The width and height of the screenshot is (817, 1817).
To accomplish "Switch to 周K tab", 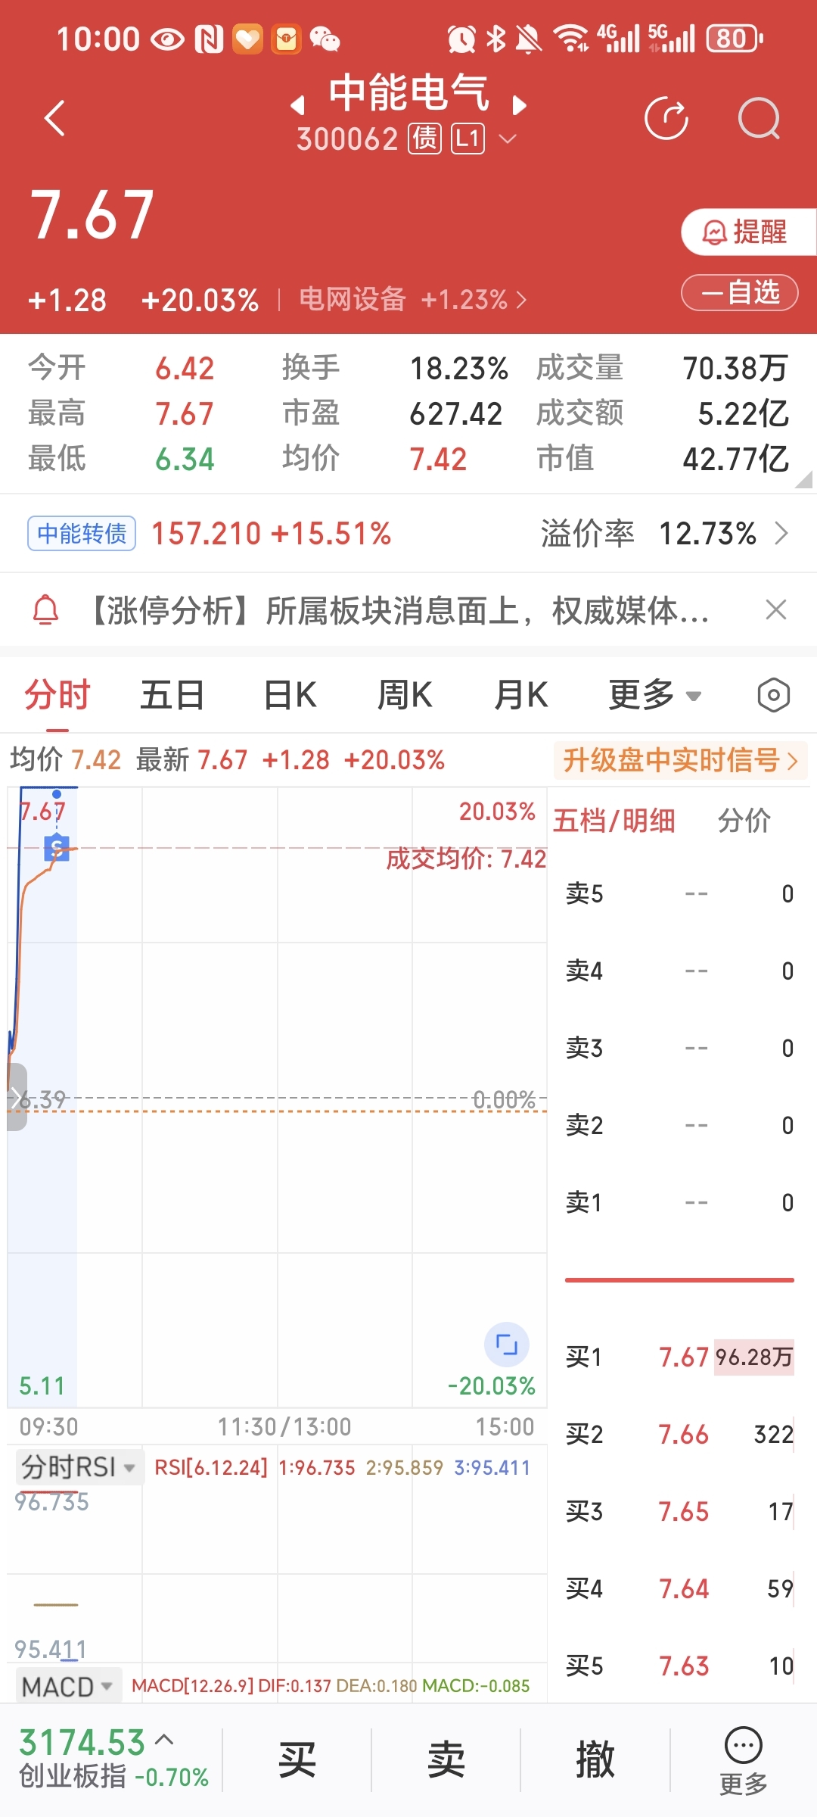I will [405, 695].
